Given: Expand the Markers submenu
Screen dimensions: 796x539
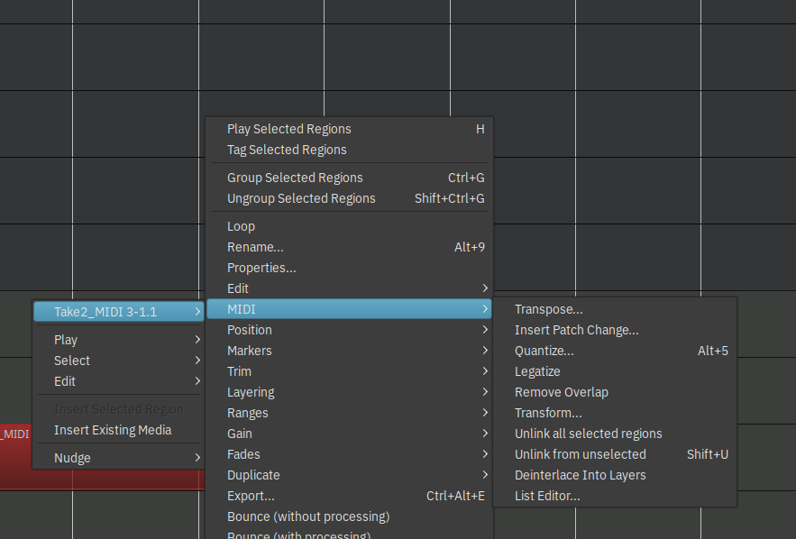Looking at the screenshot, I should (x=249, y=351).
